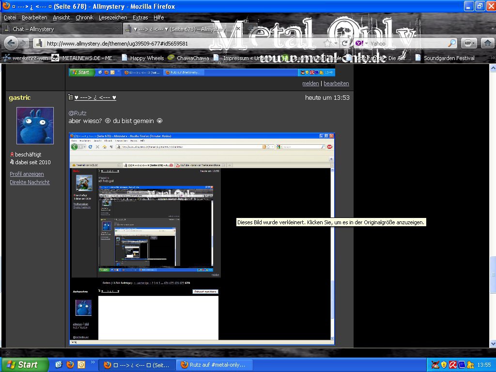Go back with the Firefox back arrow

coord(11,43)
